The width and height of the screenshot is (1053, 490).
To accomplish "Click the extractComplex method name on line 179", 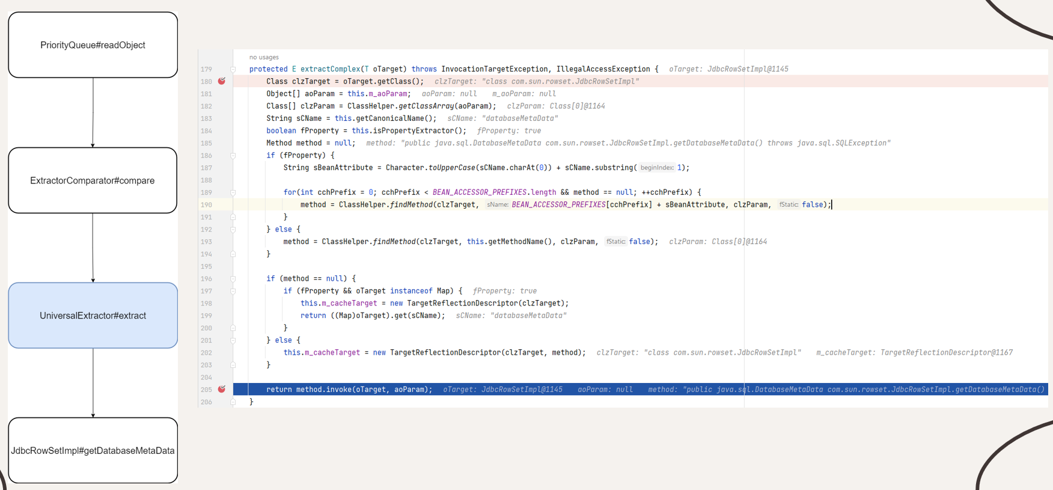I will click(330, 69).
